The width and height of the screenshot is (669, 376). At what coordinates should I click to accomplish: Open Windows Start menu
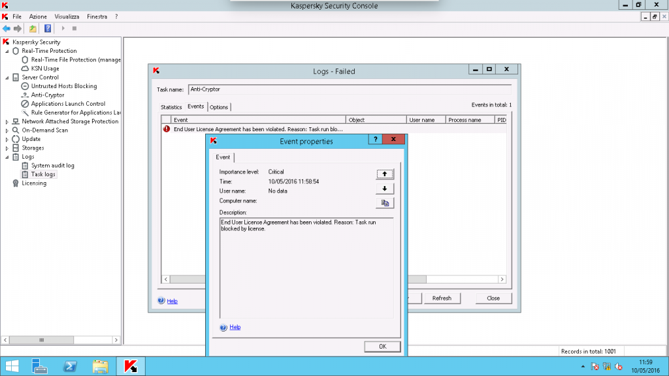[12, 366]
